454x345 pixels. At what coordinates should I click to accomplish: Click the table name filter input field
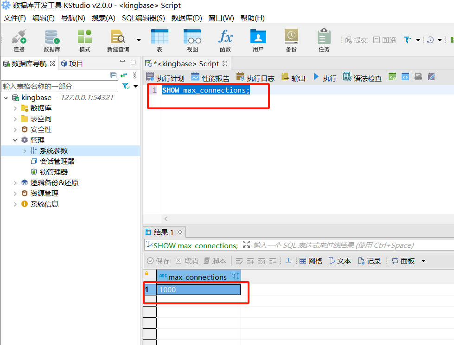point(59,86)
